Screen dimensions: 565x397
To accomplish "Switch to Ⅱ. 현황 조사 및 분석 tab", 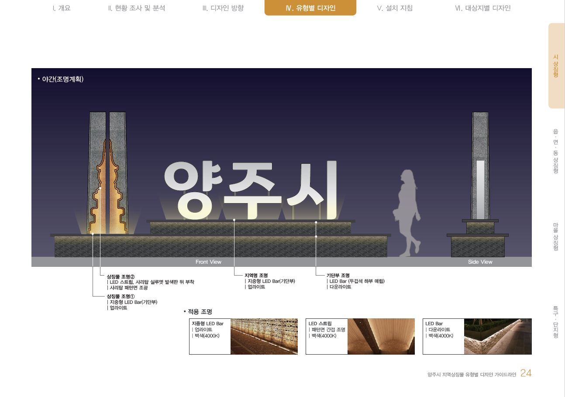I will click(136, 8).
